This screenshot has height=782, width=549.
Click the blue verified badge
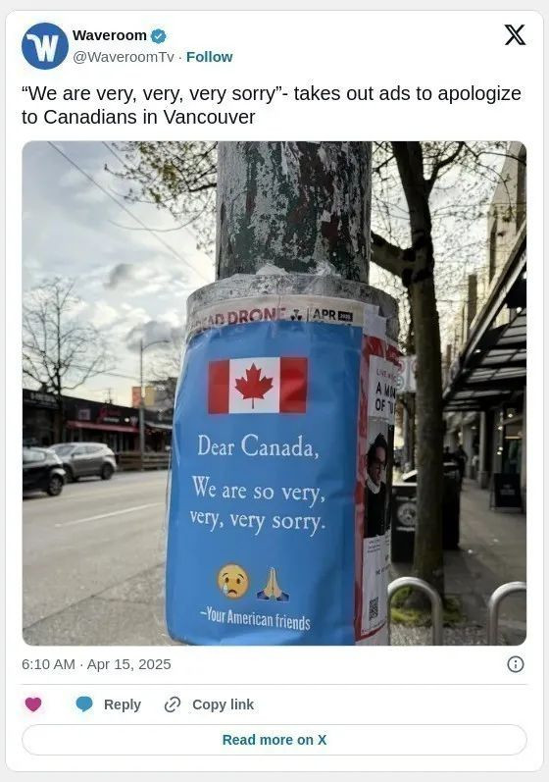click(159, 36)
